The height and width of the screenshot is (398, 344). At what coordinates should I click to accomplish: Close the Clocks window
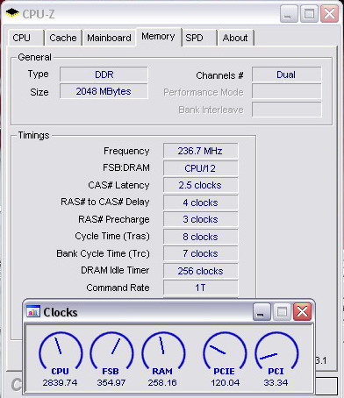pos(302,312)
